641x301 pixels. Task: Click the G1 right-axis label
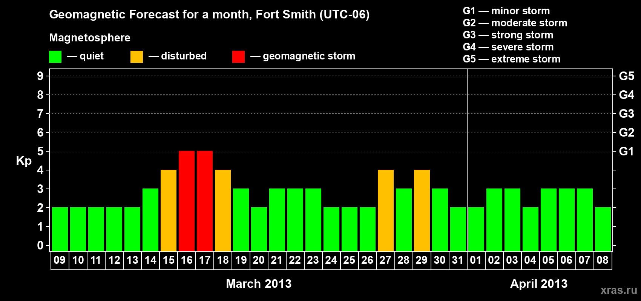627,151
